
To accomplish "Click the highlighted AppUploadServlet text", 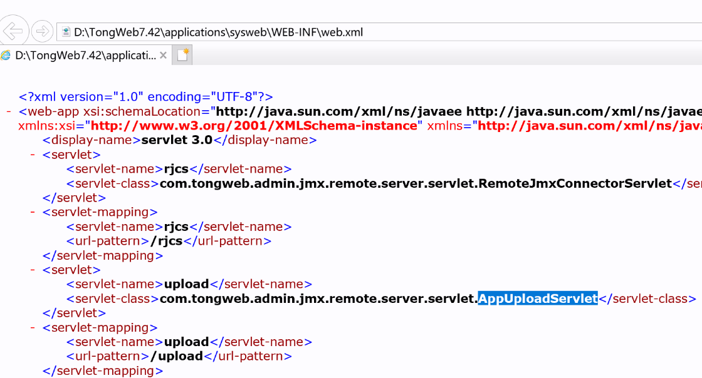I will (x=538, y=299).
